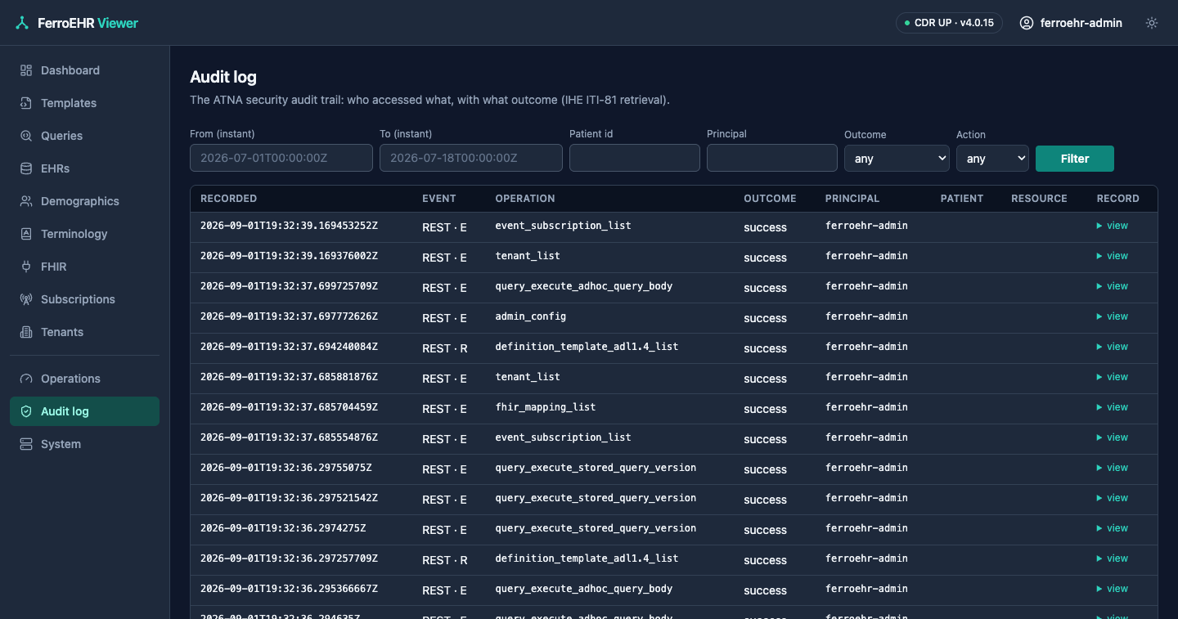Navigate to EHRs in sidebar
The image size is (1178, 619).
pyautogui.click(x=84, y=168)
